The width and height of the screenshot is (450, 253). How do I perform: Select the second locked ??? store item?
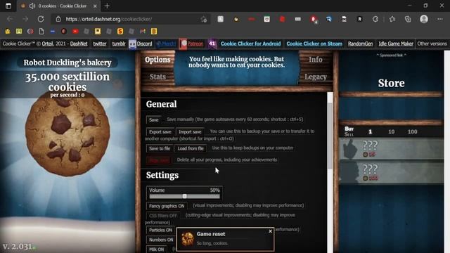391,172
